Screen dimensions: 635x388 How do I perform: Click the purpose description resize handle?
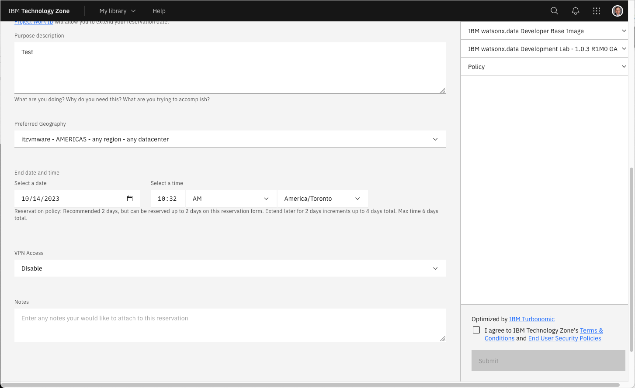pyautogui.click(x=442, y=90)
